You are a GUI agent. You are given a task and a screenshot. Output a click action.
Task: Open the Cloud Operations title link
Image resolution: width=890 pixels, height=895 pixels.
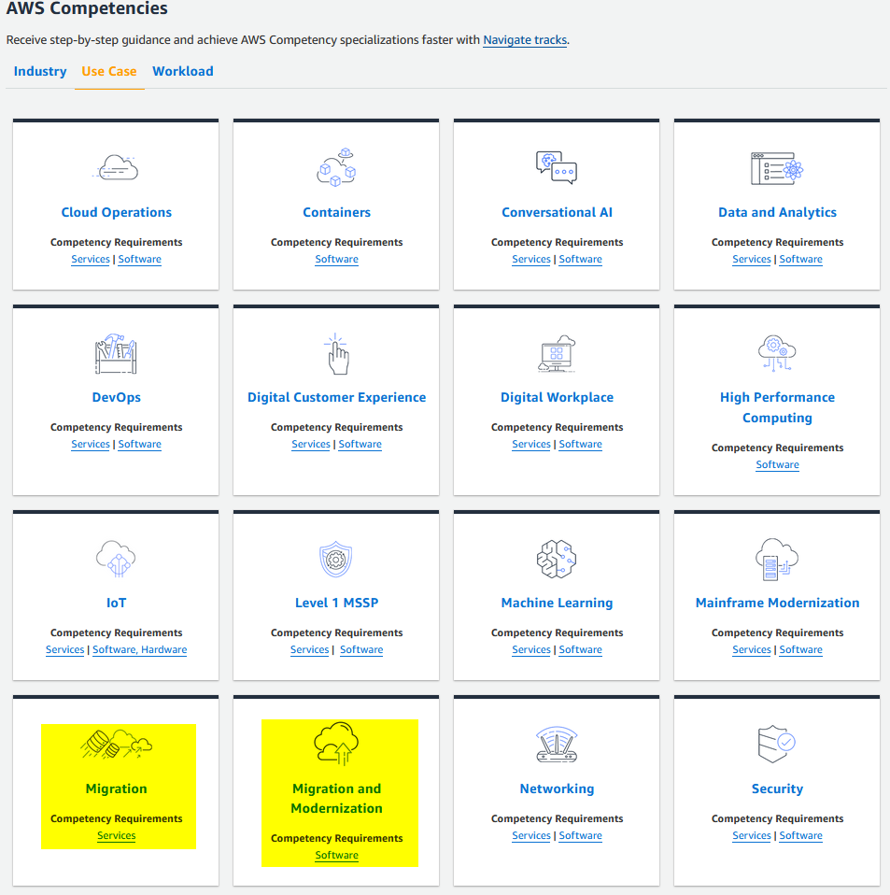(x=117, y=212)
